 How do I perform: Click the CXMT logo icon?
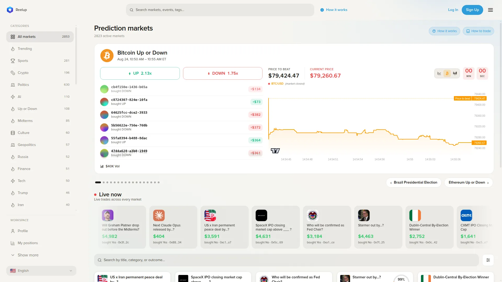[x=466, y=215]
